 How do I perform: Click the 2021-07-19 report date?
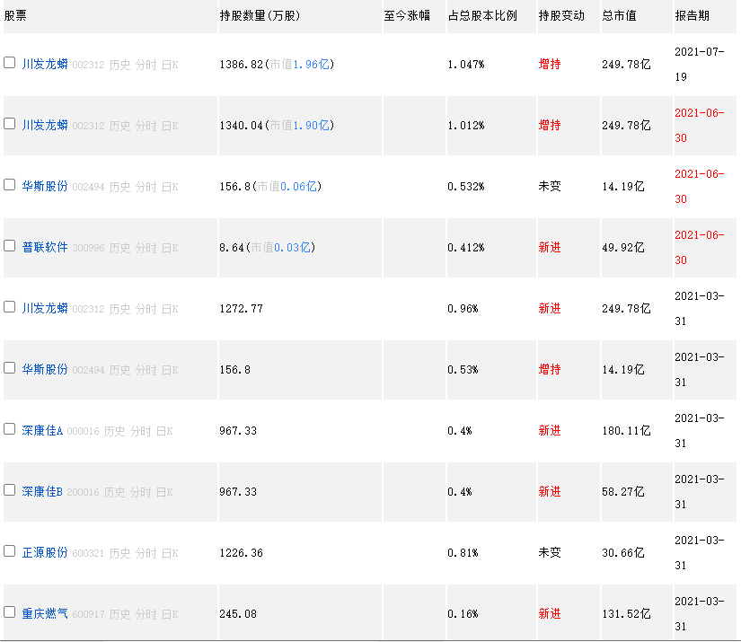pos(700,65)
